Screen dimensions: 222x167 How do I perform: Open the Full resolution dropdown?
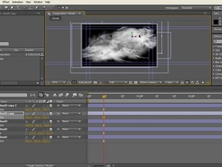[x=118, y=83]
